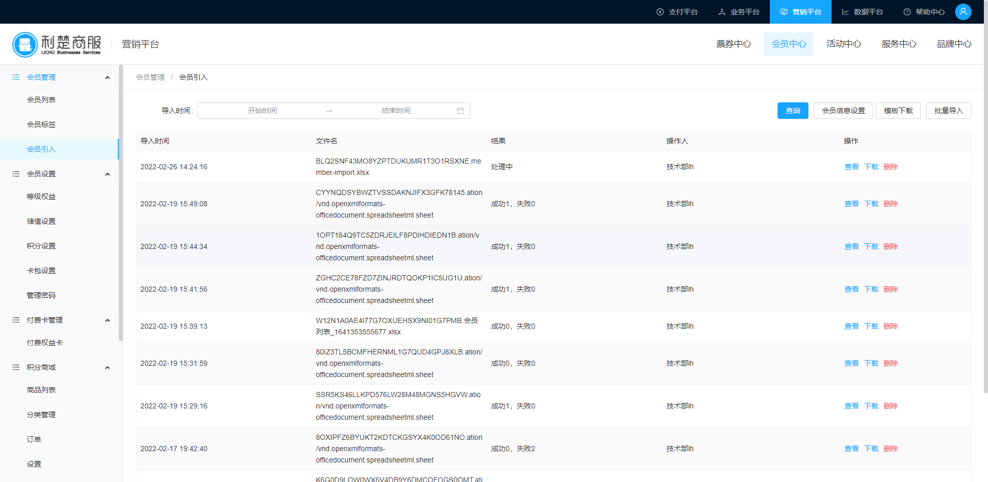988x482 pixels.
Task: Collapse the 会员设置 section chevron
Action: tap(108, 174)
